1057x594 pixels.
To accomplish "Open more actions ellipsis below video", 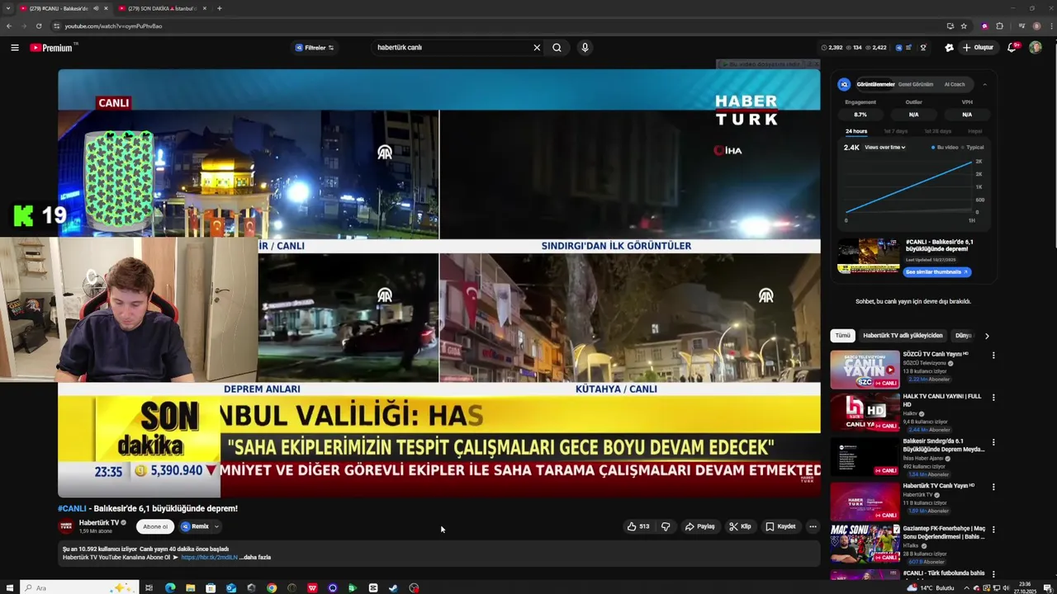I will coord(813,526).
